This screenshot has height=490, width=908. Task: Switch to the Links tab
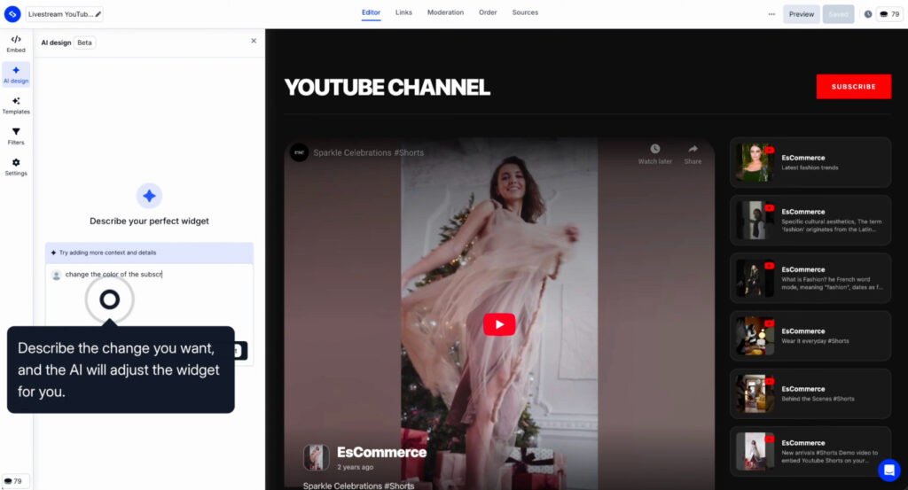403,12
